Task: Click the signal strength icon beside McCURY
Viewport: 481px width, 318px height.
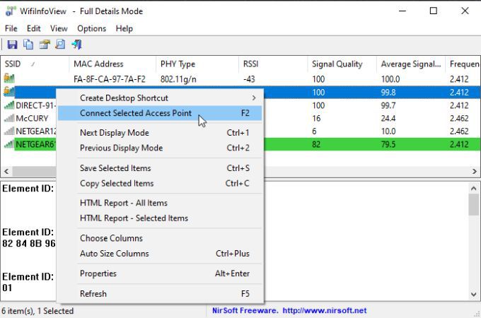Action: pyautogui.click(x=9, y=118)
